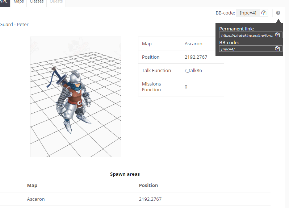The image size is (289, 208).
Task: Click the Map label in the info table
Action: (x=147, y=44)
